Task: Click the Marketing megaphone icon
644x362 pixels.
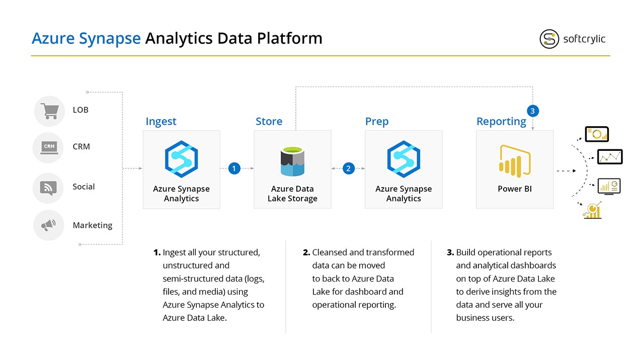Action: click(49, 225)
